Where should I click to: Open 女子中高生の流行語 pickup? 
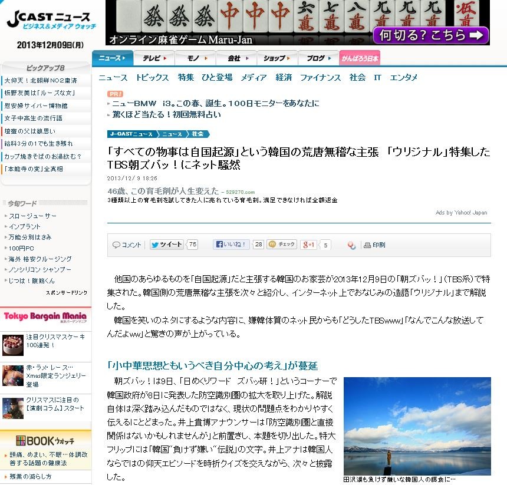pos(33,118)
